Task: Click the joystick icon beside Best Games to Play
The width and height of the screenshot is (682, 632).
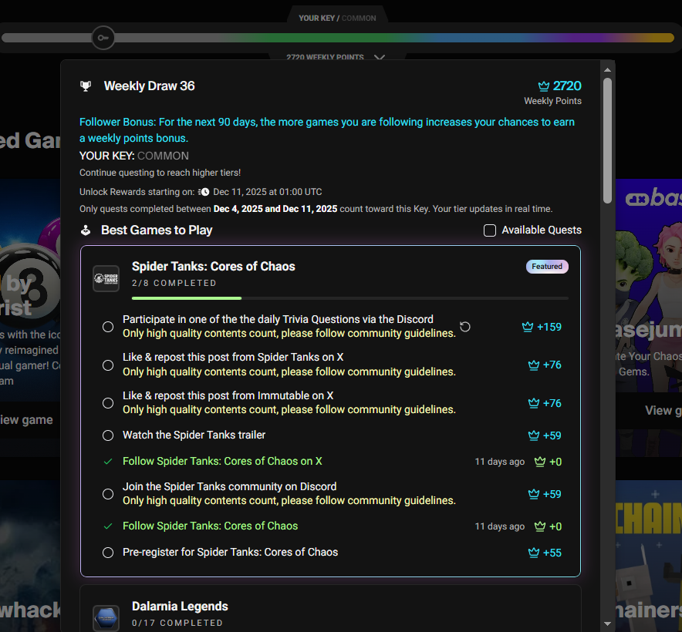Action: pyautogui.click(x=86, y=230)
